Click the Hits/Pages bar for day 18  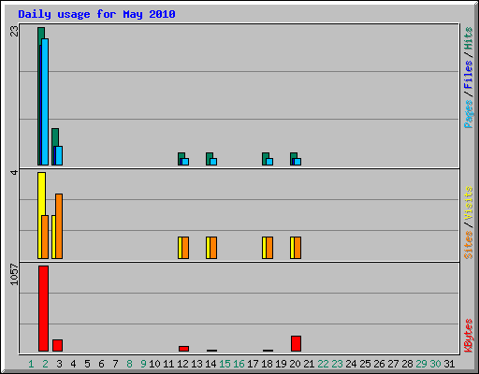tap(268, 159)
